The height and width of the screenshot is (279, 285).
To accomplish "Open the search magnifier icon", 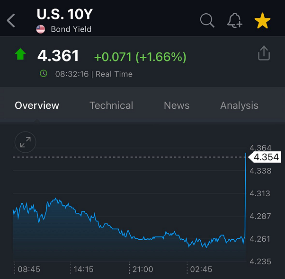I will tap(207, 20).
